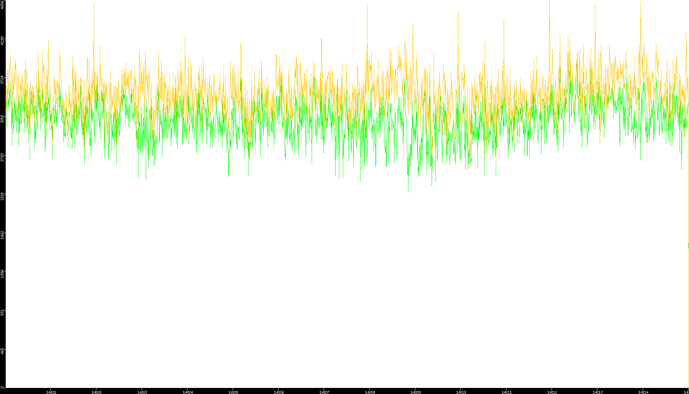Select the 2793 value on vertical axis

click(3, 157)
